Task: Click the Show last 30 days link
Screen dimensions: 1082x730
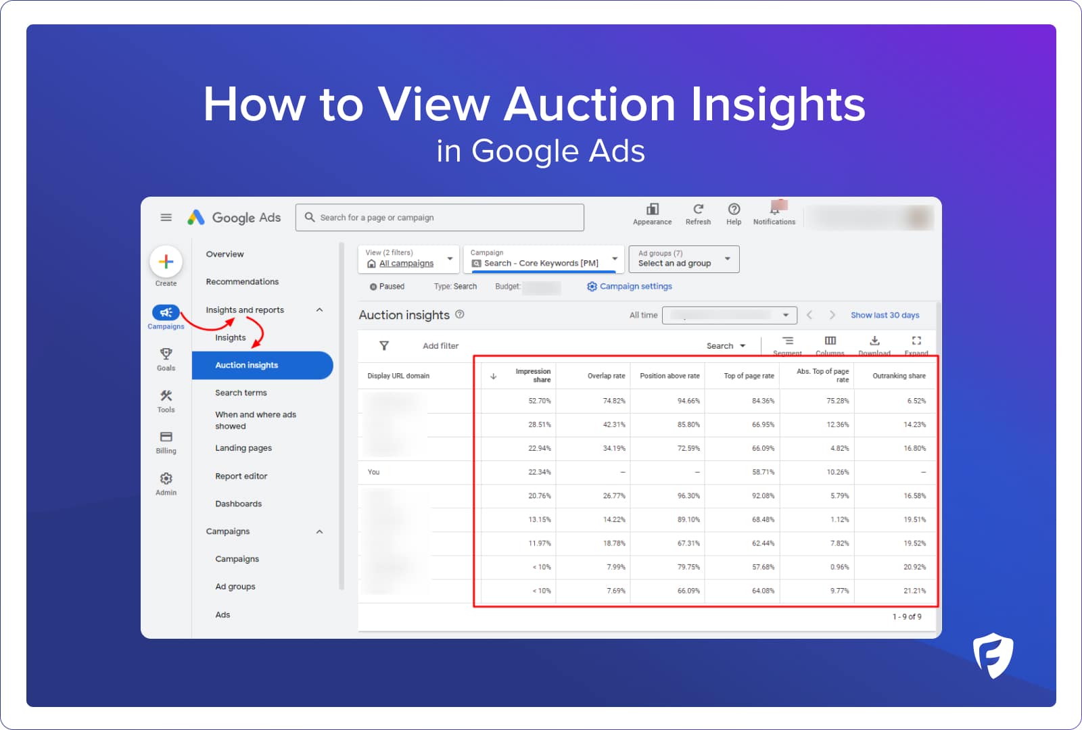Action: 885,314
